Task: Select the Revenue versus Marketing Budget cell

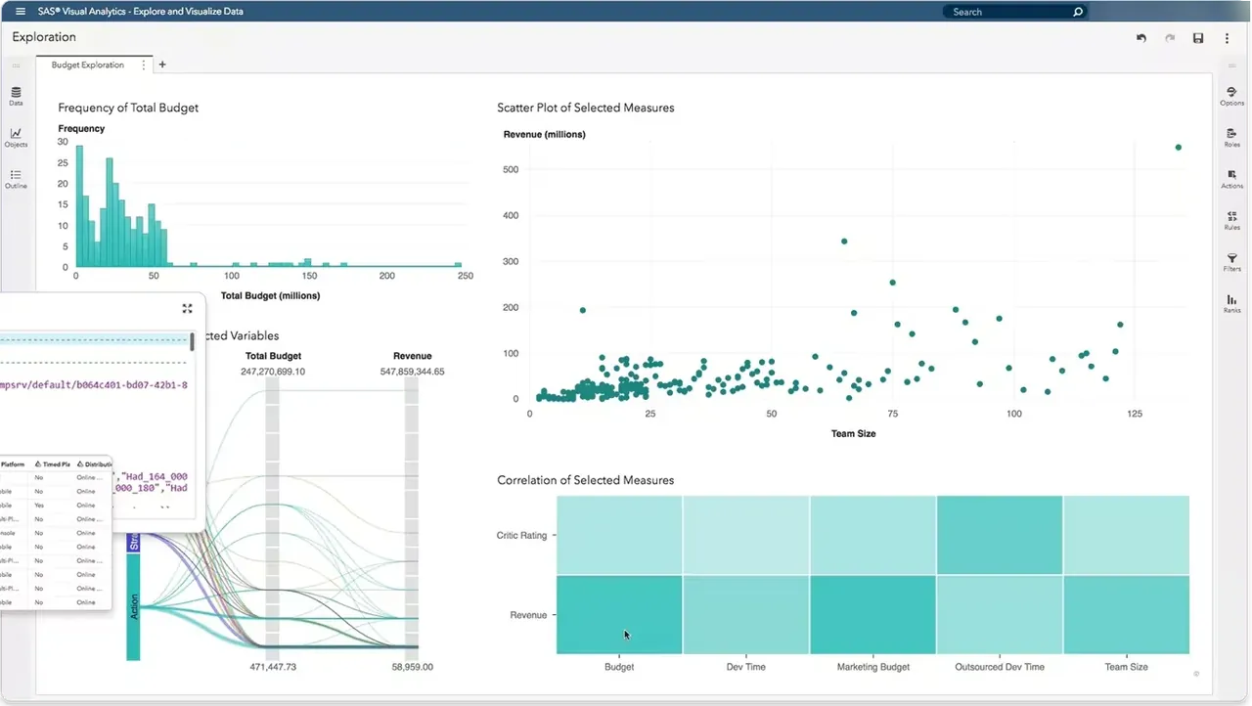Action: pyautogui.click(x=872, y=614)
